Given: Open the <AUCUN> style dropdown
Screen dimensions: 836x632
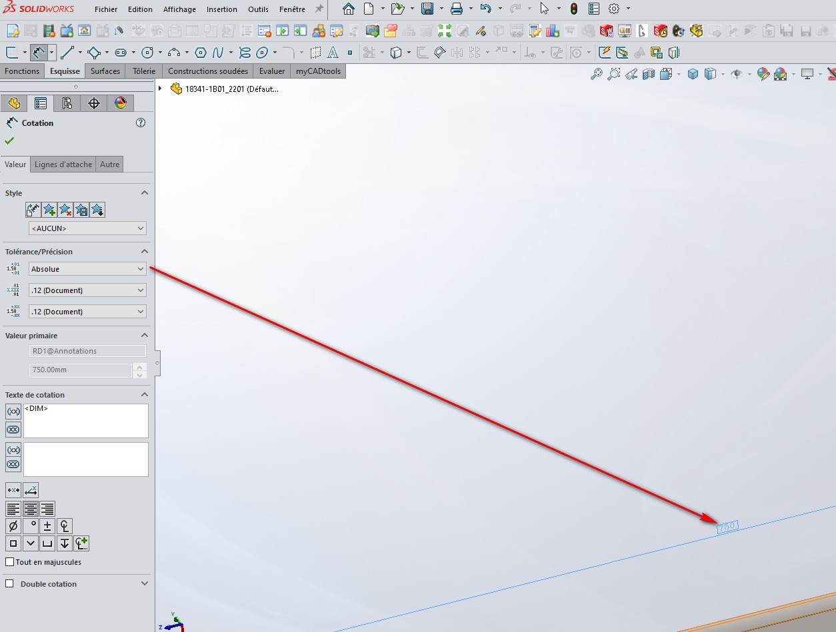Looking at the screenshot, I should (87, 228).
